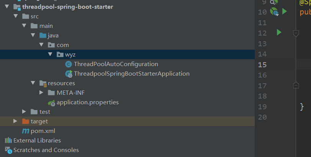Viewport: 311px width, 157px height.
Task: Click the application.properties Spring leaf icon
Action: [x=51, y=102]
